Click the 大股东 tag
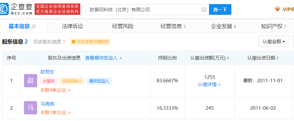Viewport: 294px width, 121px height. (49, 81)
